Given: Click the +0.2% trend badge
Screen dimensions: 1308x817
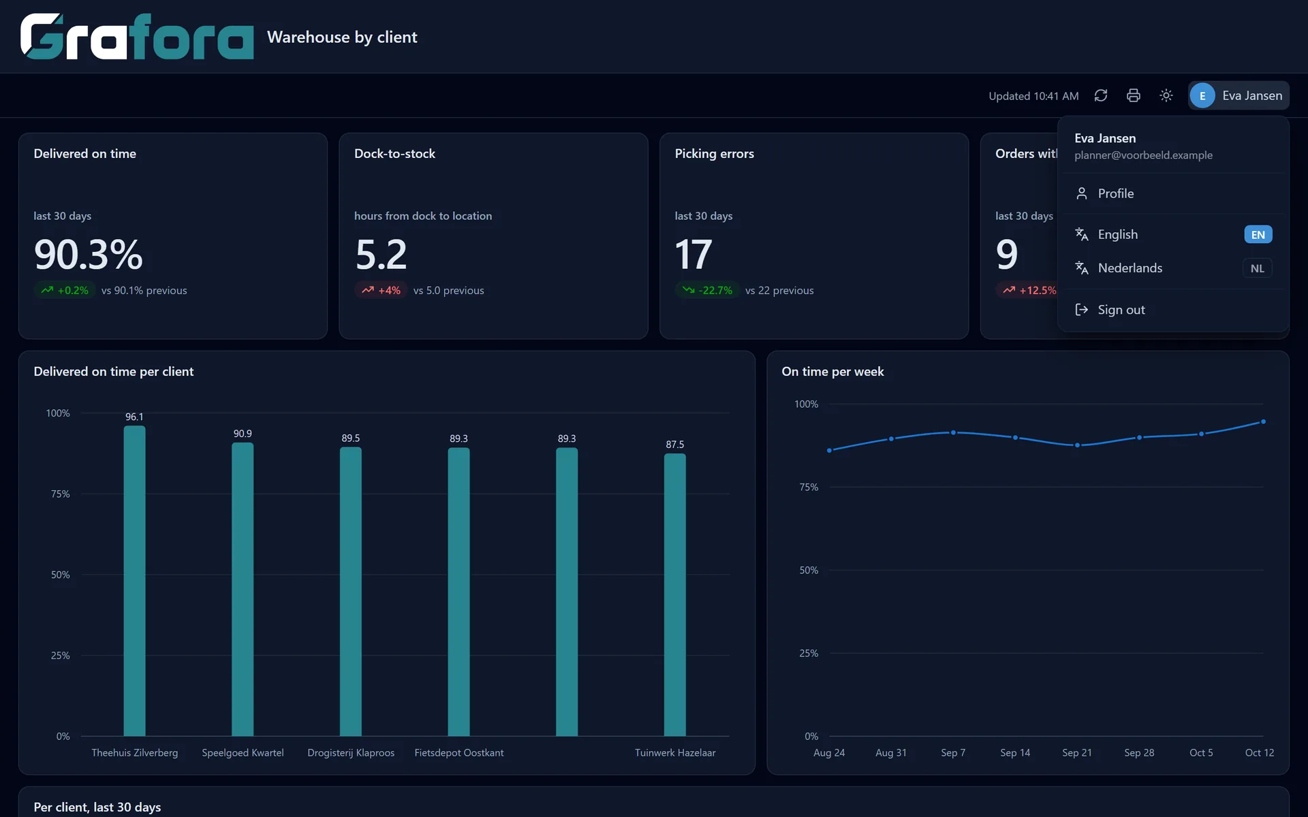Looking at the screenshot, I should (x=65, y=290).
